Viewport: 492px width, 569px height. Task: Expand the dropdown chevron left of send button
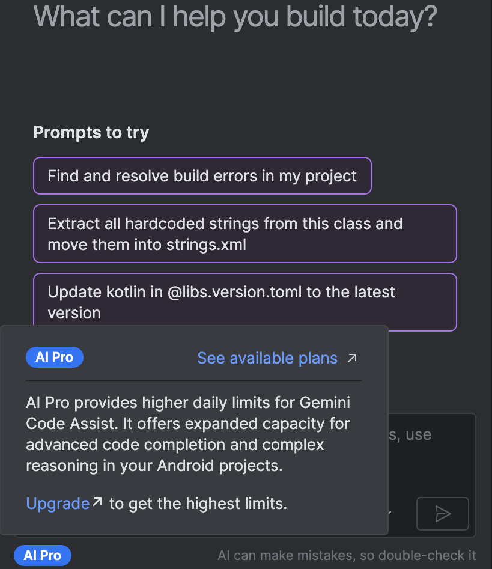[390, 514]
